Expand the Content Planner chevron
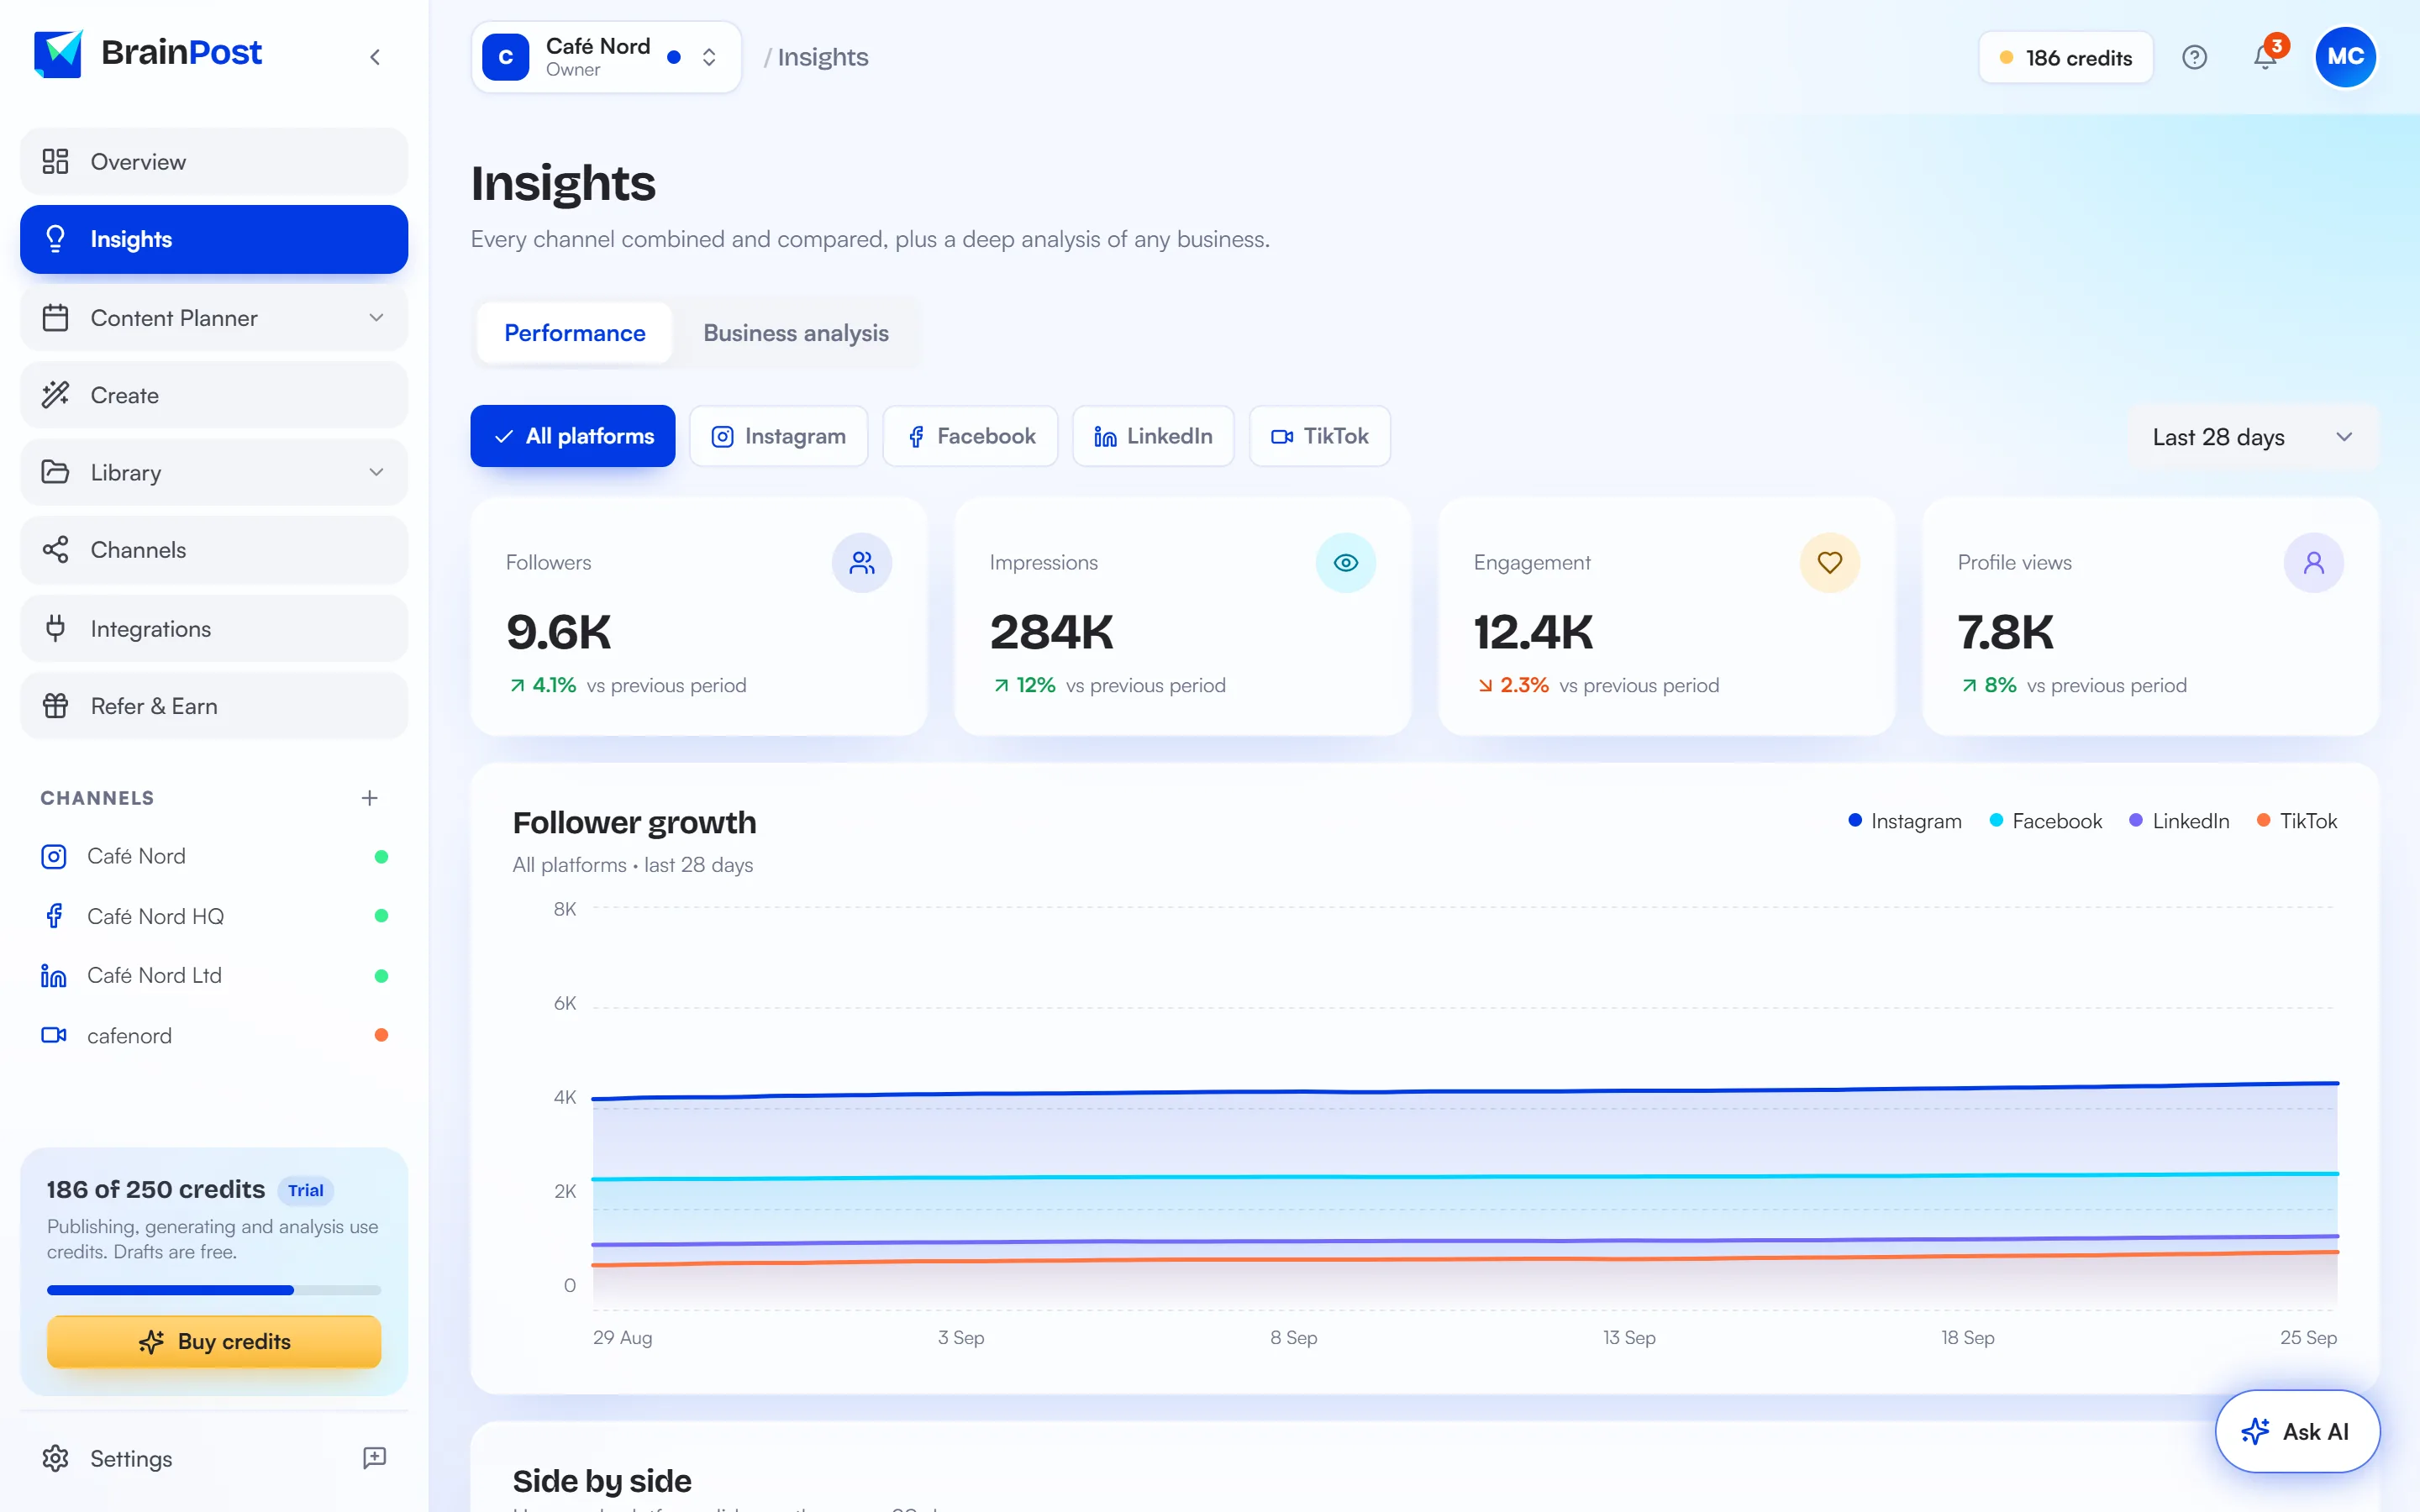The height and width of the screenshot is (1512, 2420). click(x=377, y=318)
